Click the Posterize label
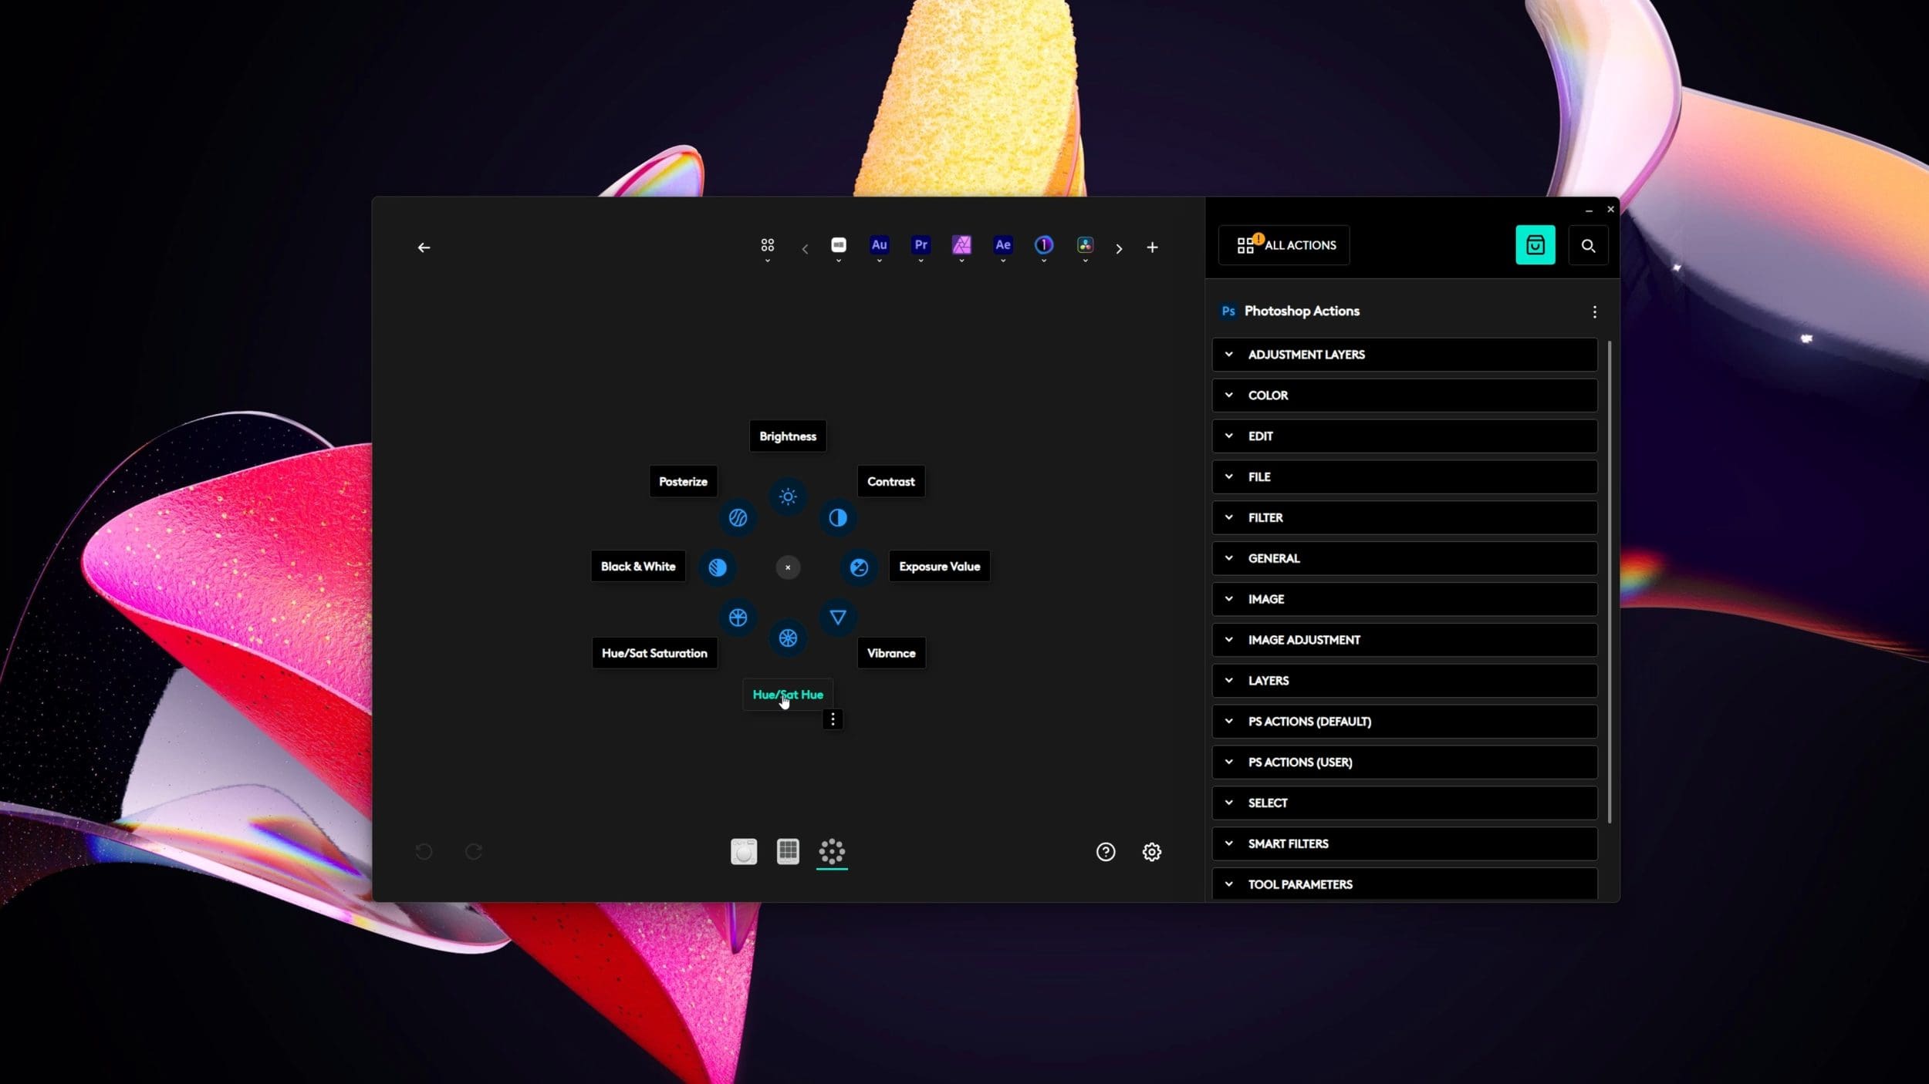 pyautogui.click(x=683, y=481)
